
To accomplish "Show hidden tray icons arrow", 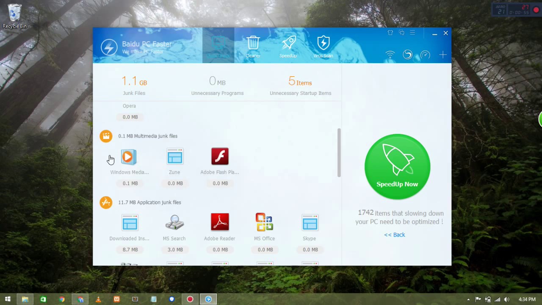I will [468, 299].
